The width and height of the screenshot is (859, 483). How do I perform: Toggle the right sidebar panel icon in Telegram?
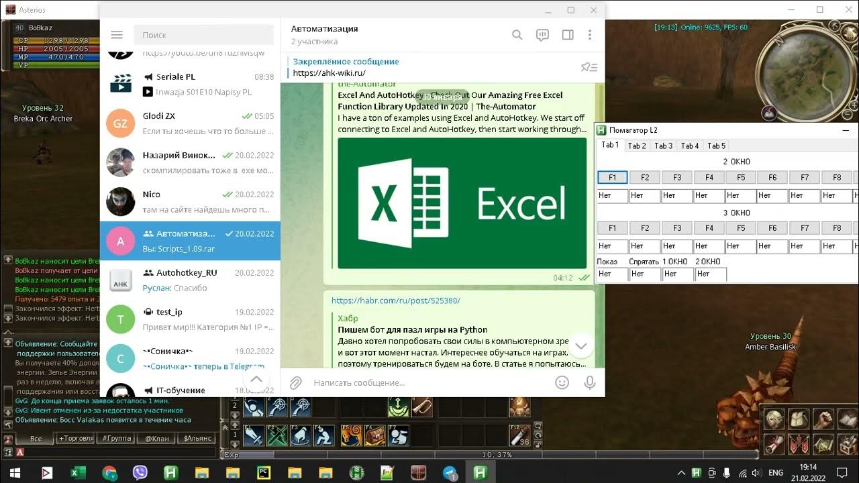[568, 35]
